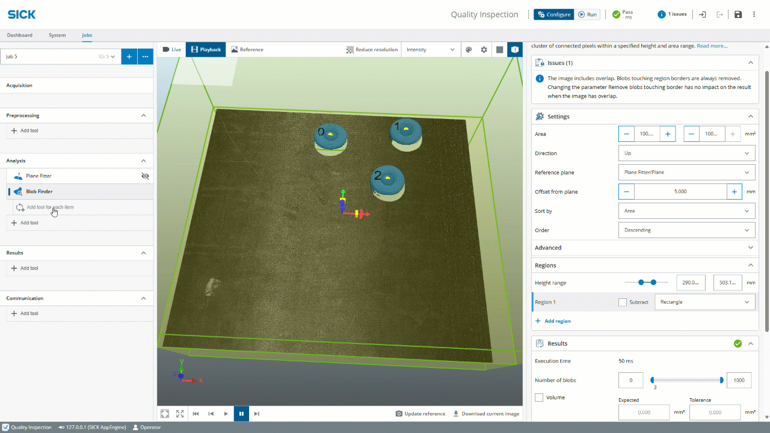The image size is (770, 433).
Task: Click the fit to screen icon
Action: 164,414
